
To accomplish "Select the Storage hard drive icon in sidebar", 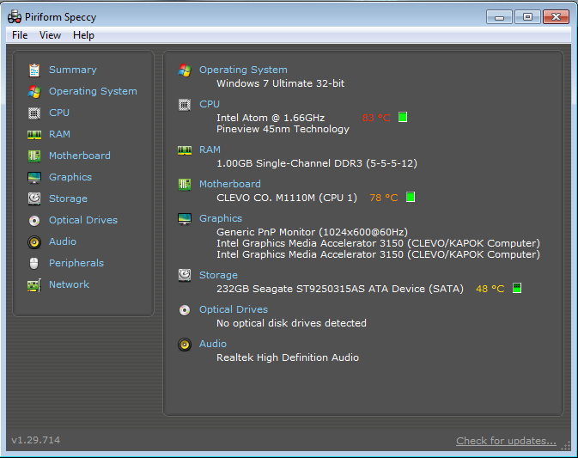I will tap(34, 198).
